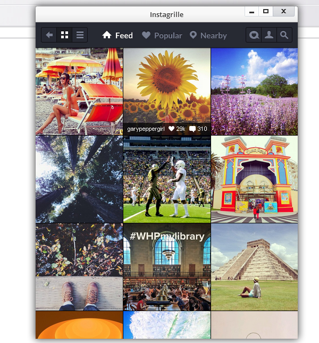Click the garypeppergirl username
The width and height of the screenshot is (319, 343).
point(146,129)
